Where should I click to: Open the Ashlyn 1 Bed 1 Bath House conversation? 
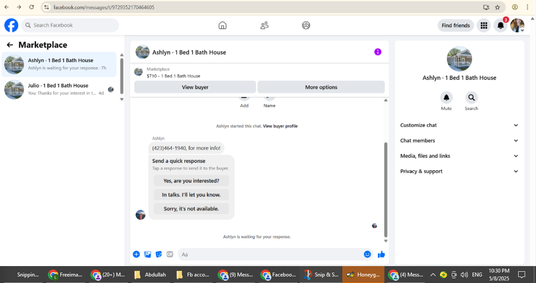click(x=59, y=64)
